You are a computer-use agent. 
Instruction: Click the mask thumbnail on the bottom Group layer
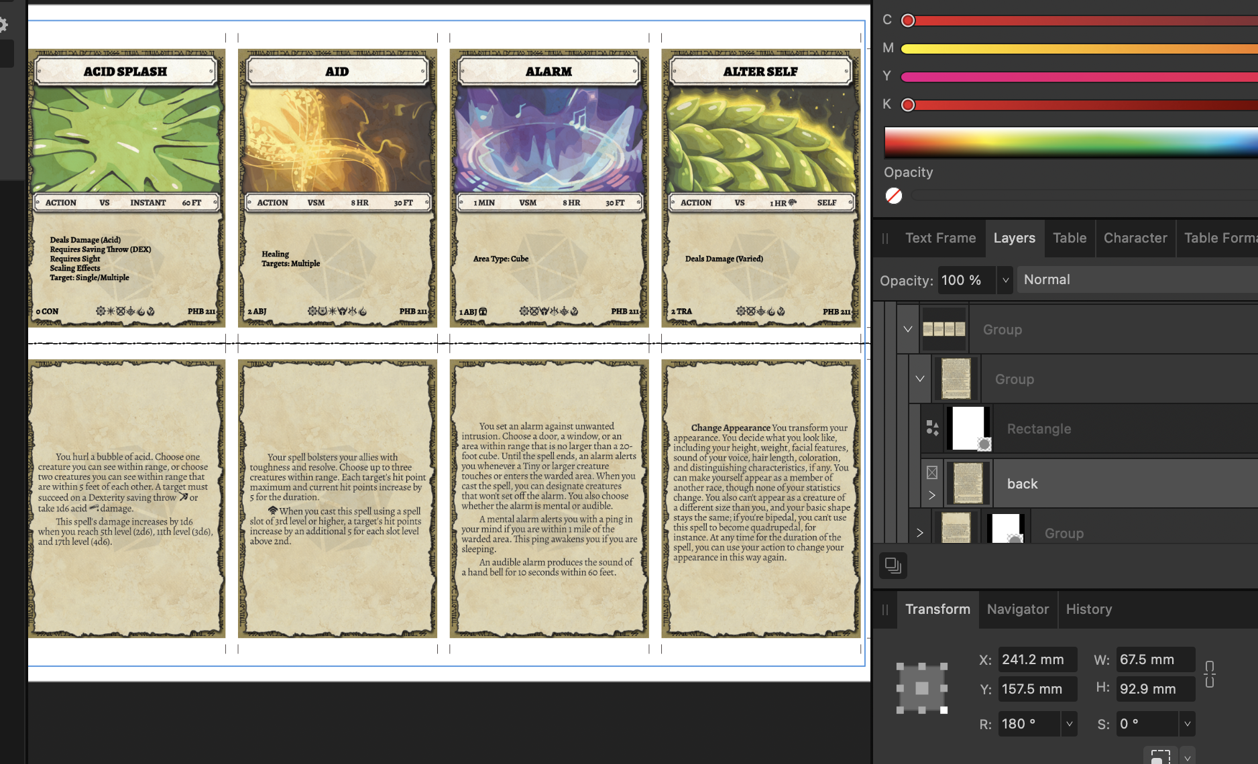[x=1006, y=529]
